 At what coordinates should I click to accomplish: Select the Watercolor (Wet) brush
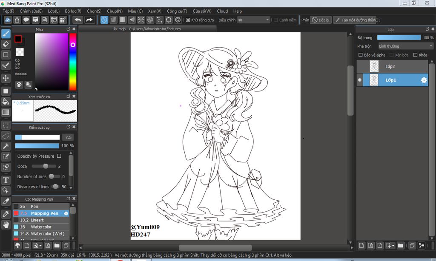pos(41,234)
